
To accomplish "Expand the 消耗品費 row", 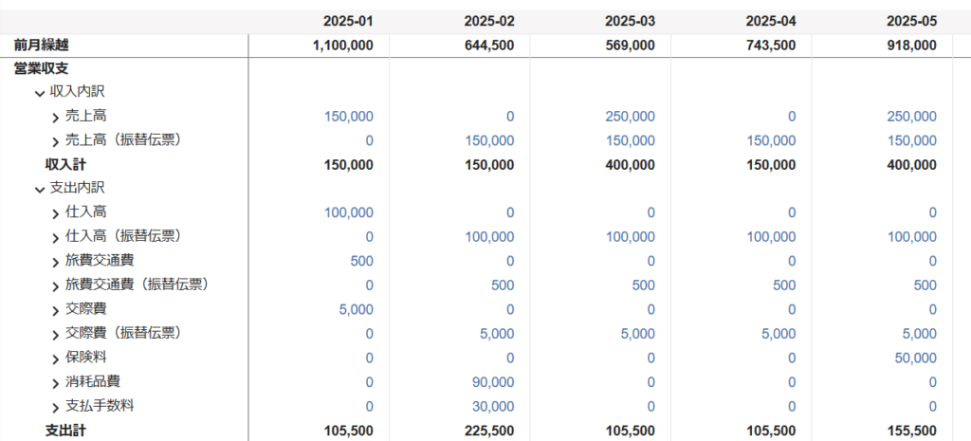I will point(56,382).
